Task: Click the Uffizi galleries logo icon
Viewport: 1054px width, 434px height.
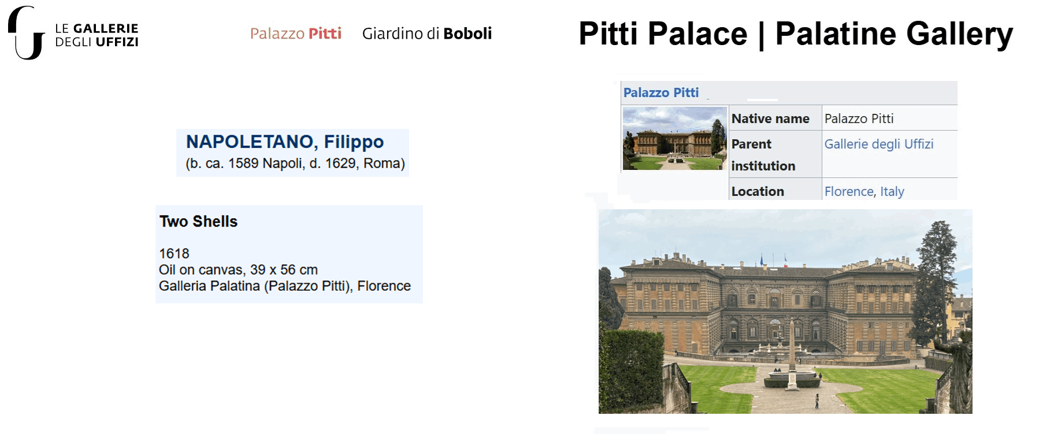Action: (26, 34)
